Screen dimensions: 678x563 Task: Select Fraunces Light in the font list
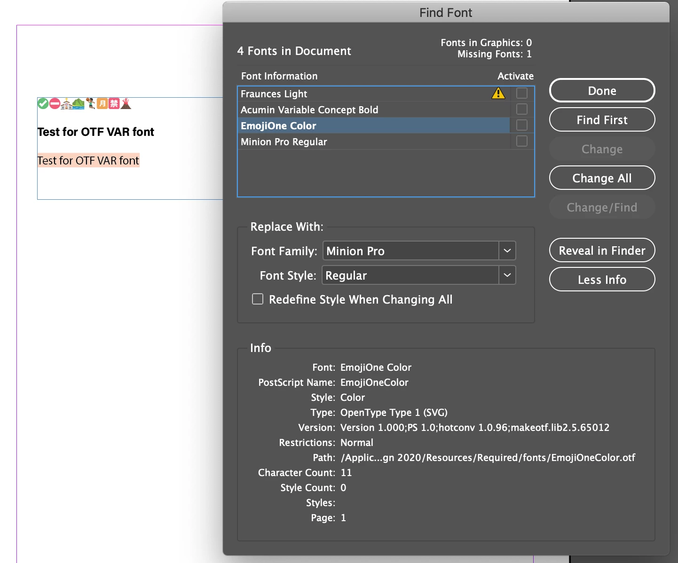(x=374, y=94)
